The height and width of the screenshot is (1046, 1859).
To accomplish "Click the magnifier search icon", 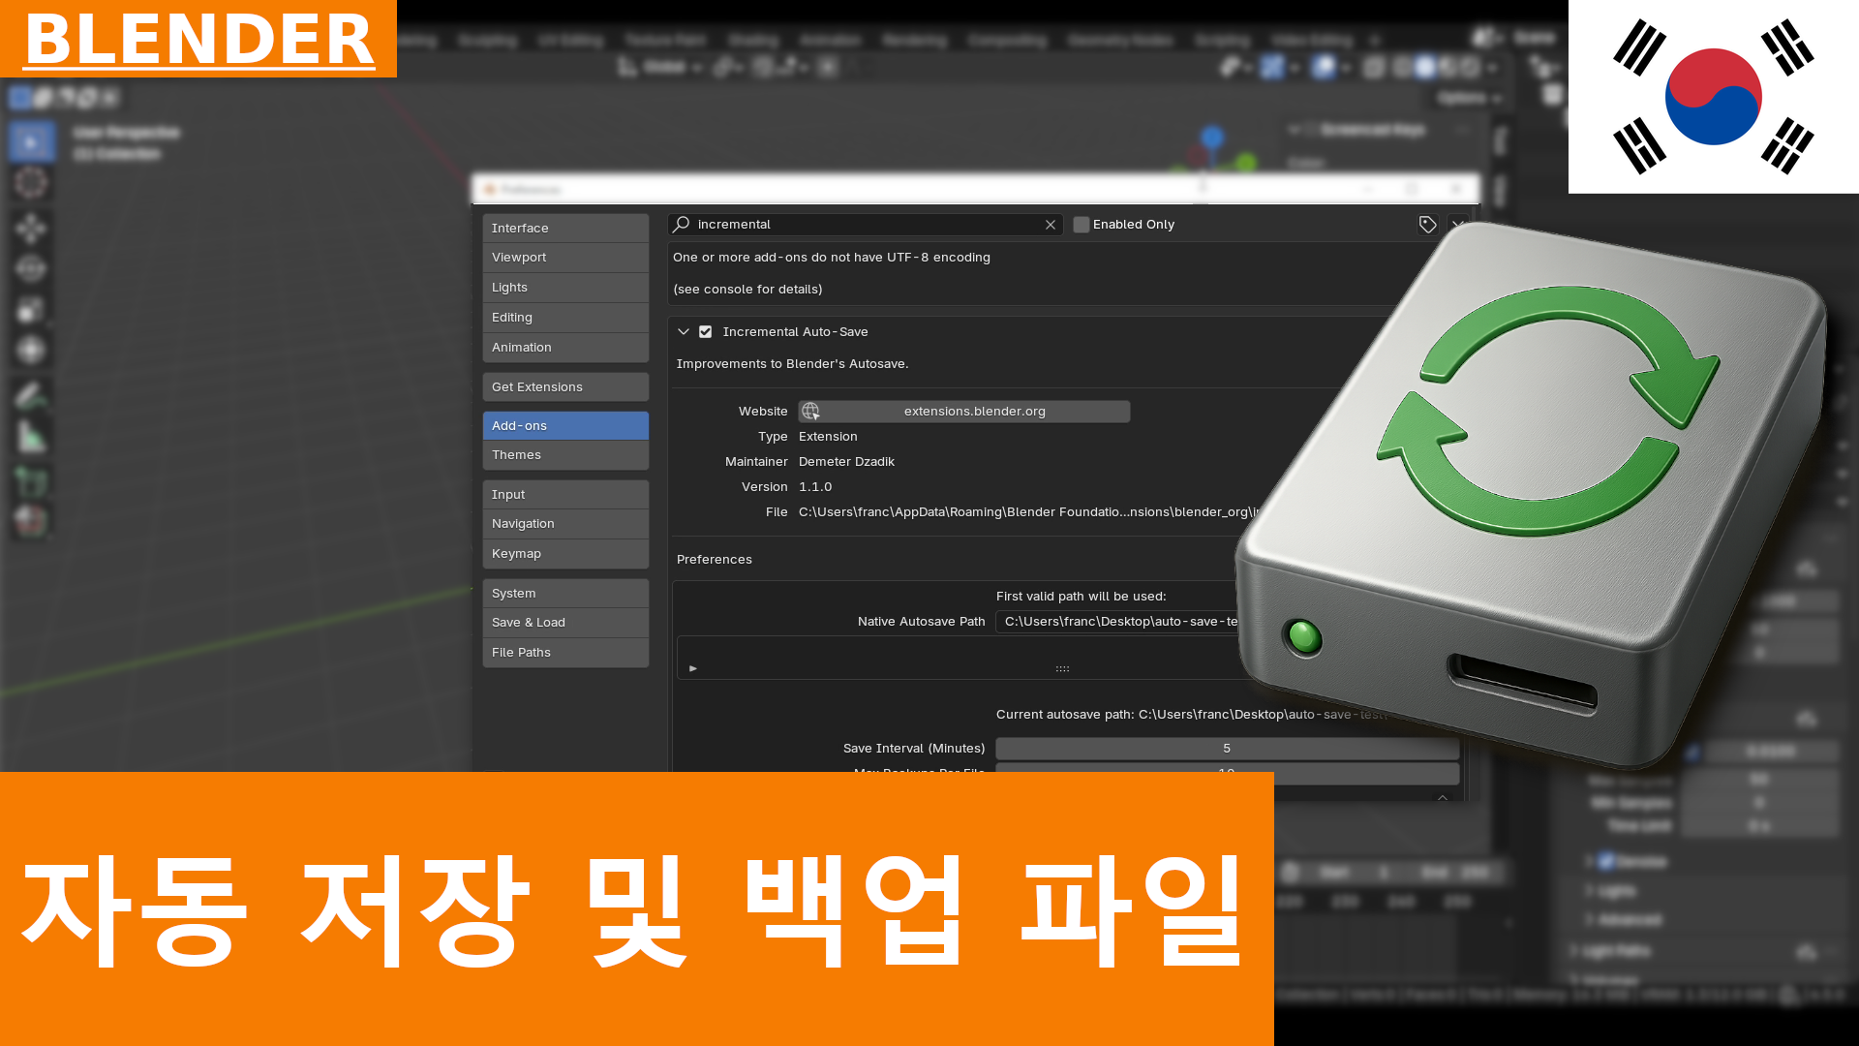I will (682, 225).
